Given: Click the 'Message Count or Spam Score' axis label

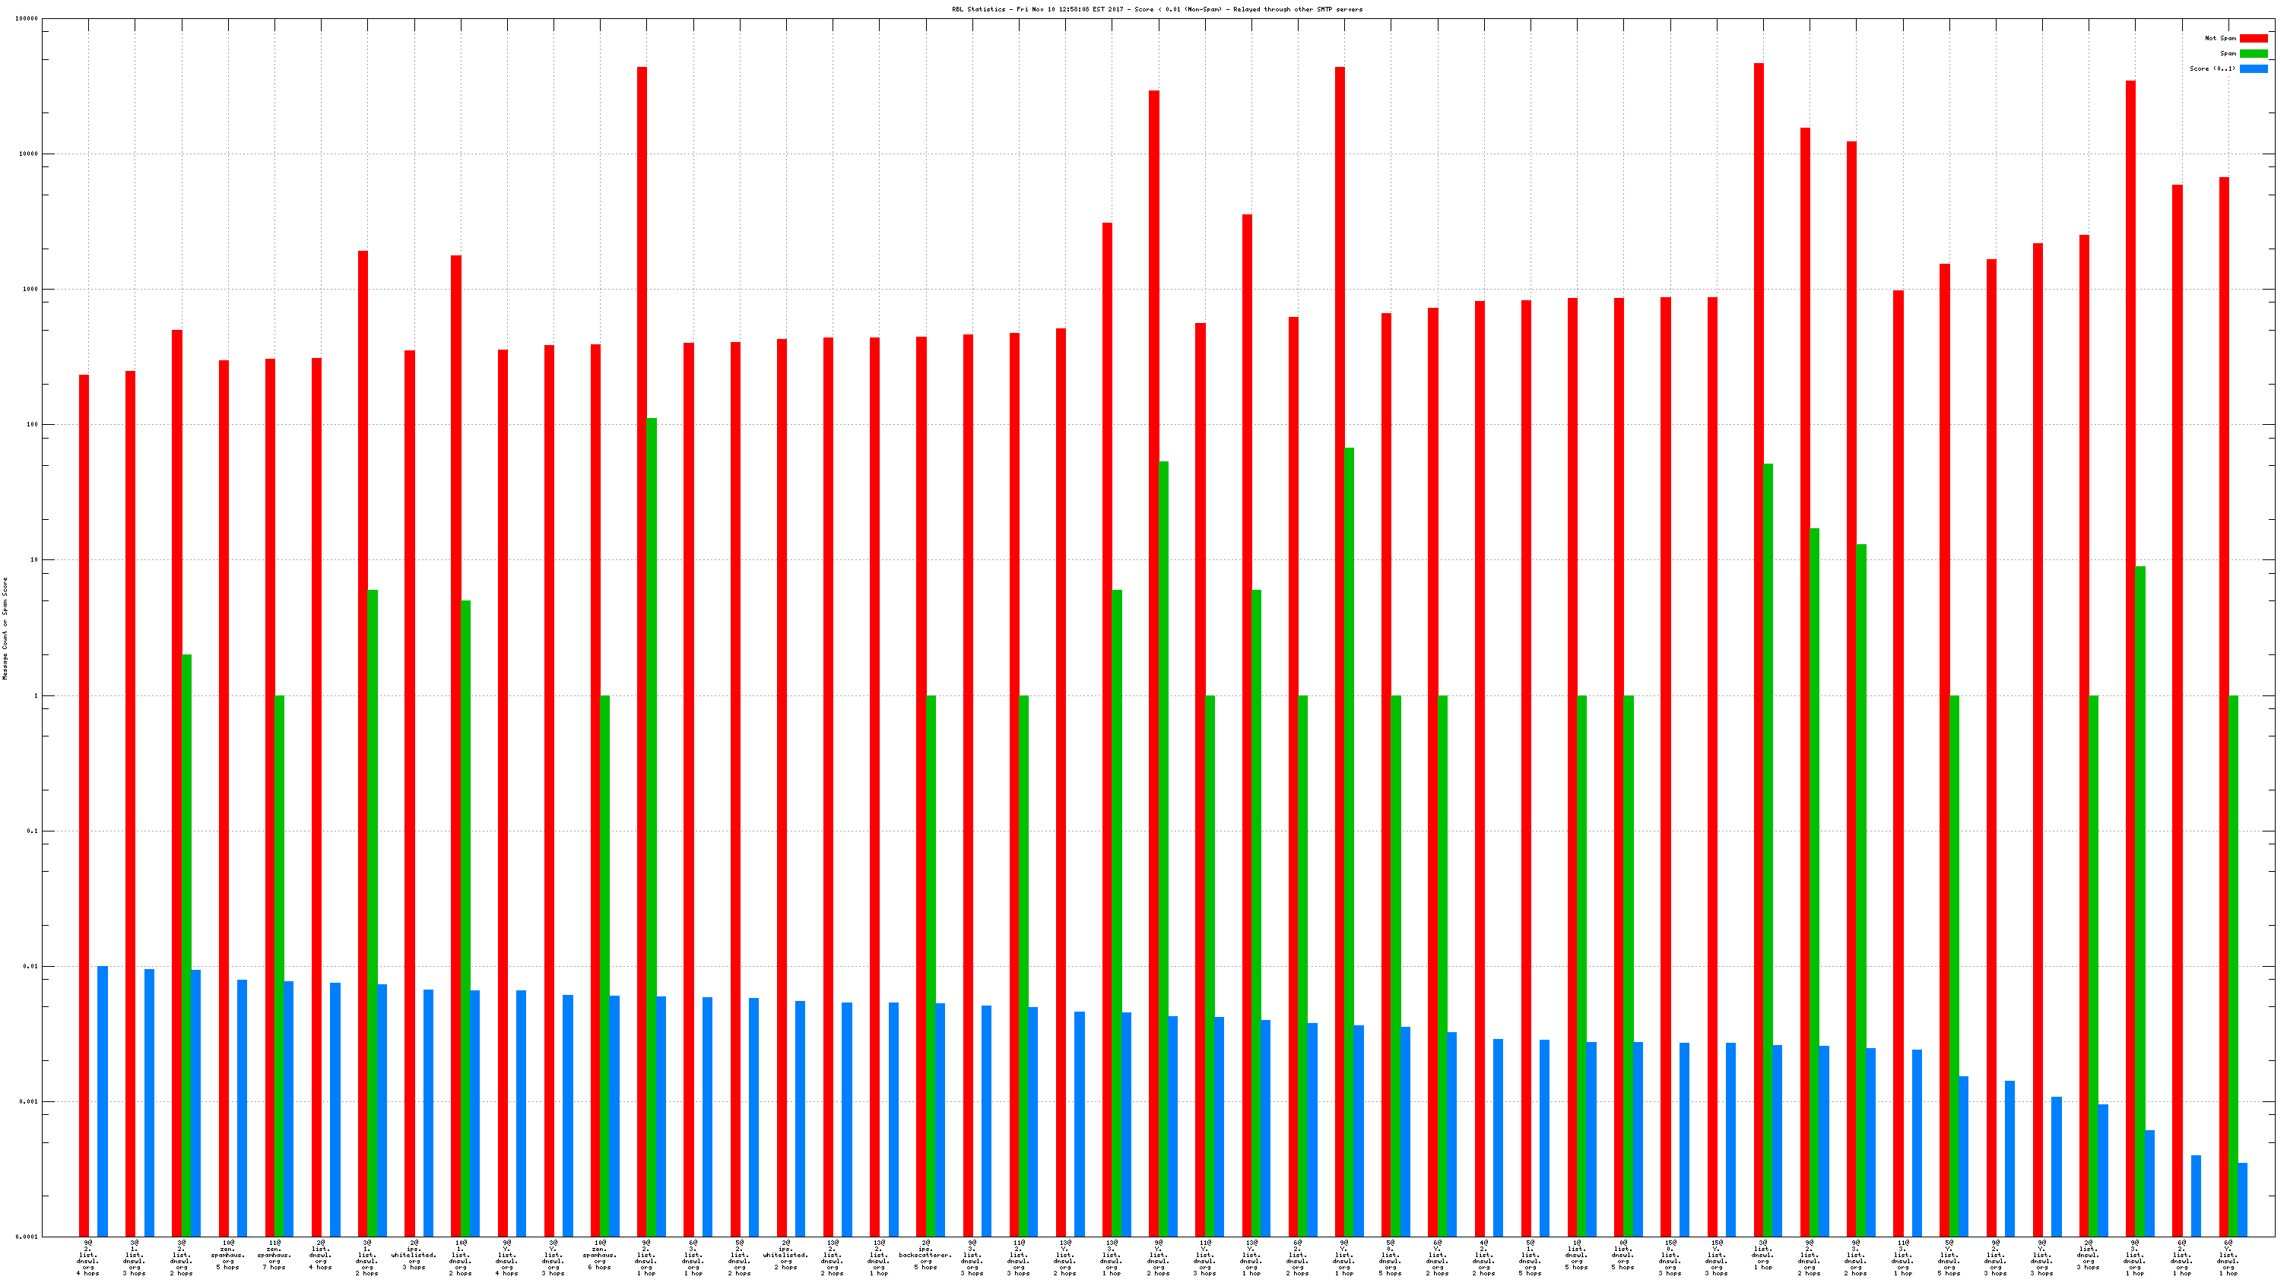Looking at the screenshot, I should 5,629.
